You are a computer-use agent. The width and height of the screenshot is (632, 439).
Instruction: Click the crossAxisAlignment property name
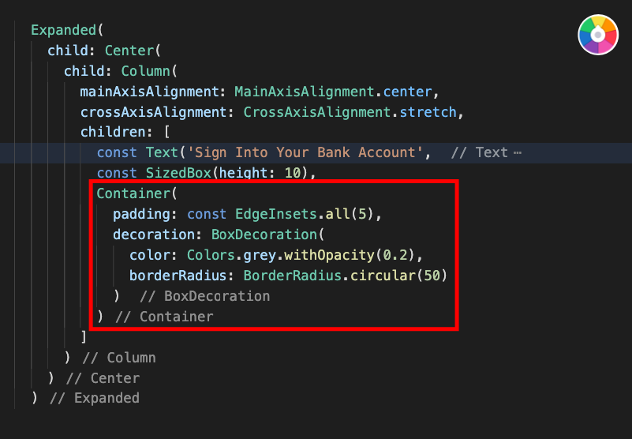tap(153, 112)
